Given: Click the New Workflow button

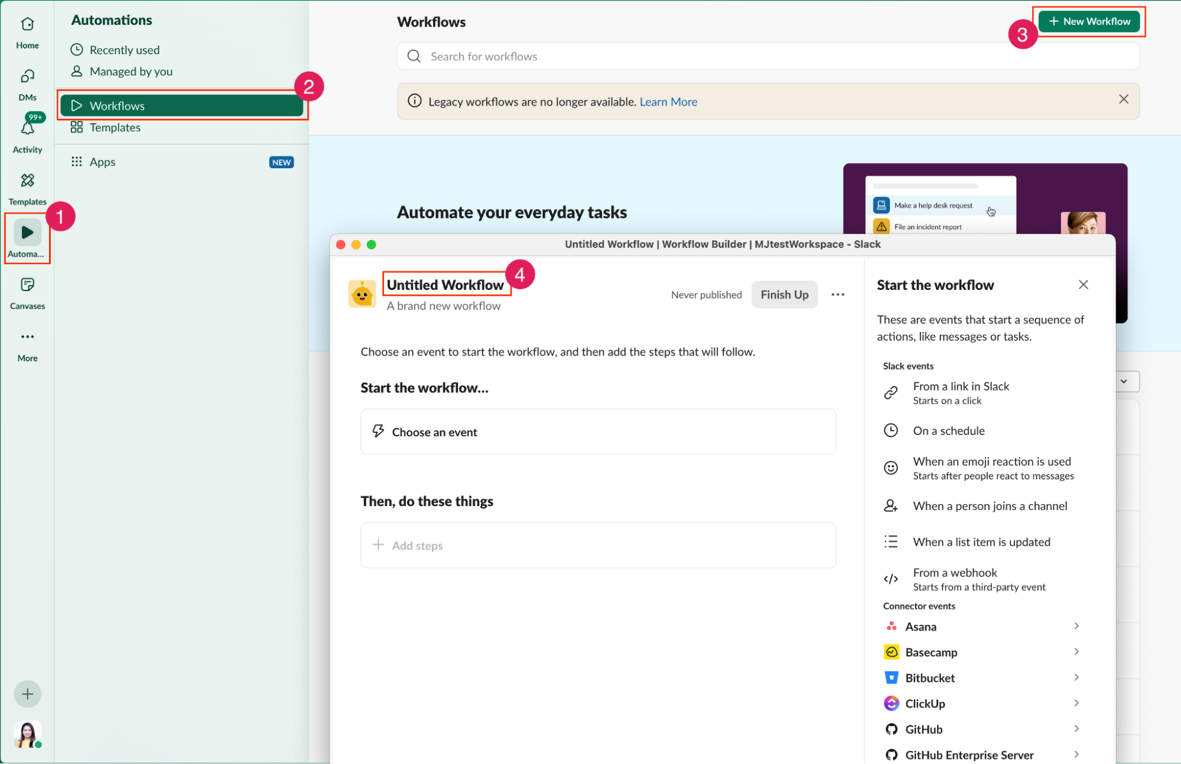Looking at the screenshot, I should 1089,21.
